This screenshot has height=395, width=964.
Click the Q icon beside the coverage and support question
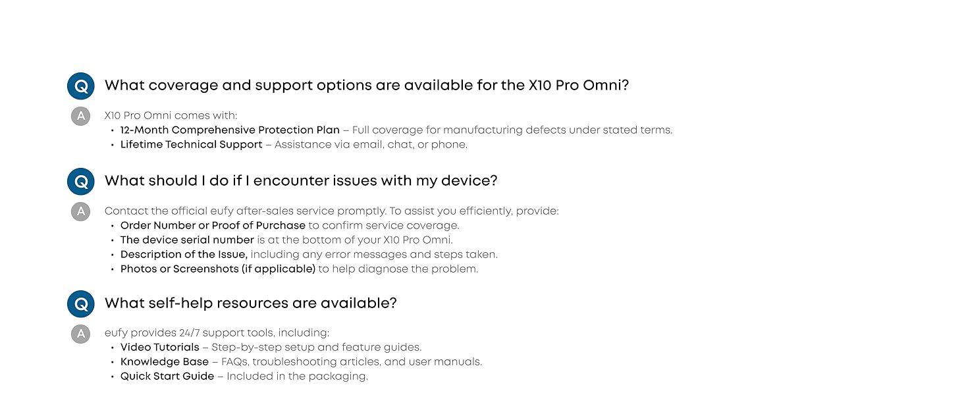[x=81, y=86]
